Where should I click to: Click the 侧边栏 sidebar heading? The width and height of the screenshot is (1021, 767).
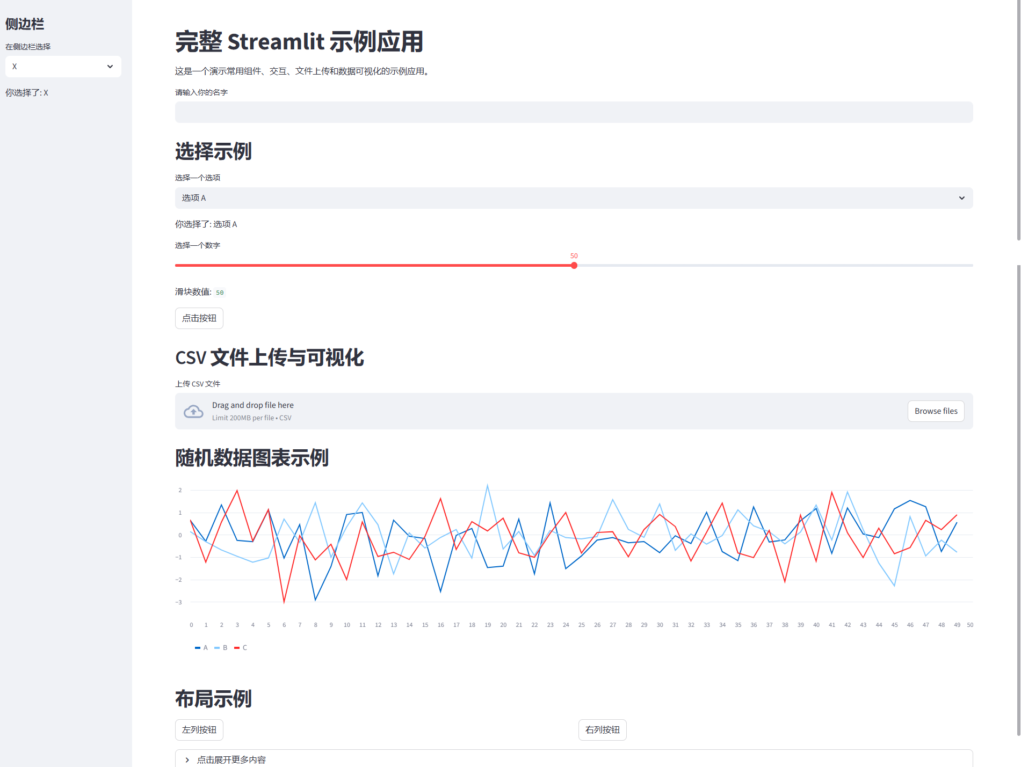25,24
